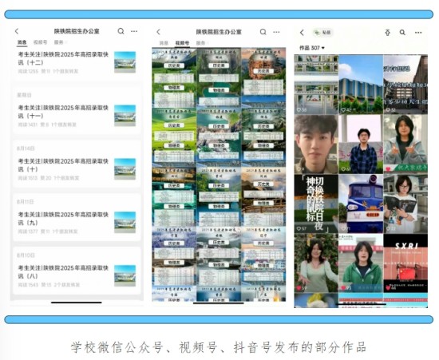This screenshot has height=360, width=439.
Task: Tap thumbnail image of article（九）
Action: [x=125, y=222]
